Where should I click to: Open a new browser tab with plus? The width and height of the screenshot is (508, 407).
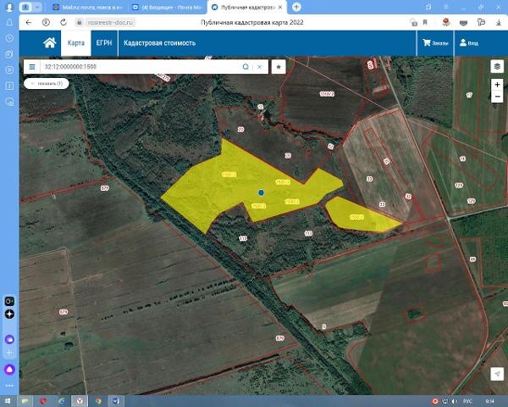[x=296, y=7]
